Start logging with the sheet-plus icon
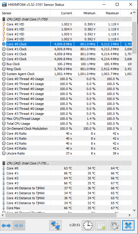138x234 pixels. [x=101, y=225]
